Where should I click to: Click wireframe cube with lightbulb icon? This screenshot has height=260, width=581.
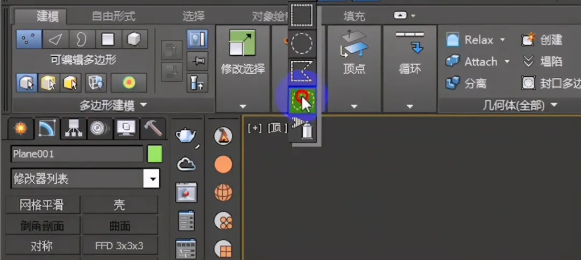pyautogui.click(x=96, y=83)
